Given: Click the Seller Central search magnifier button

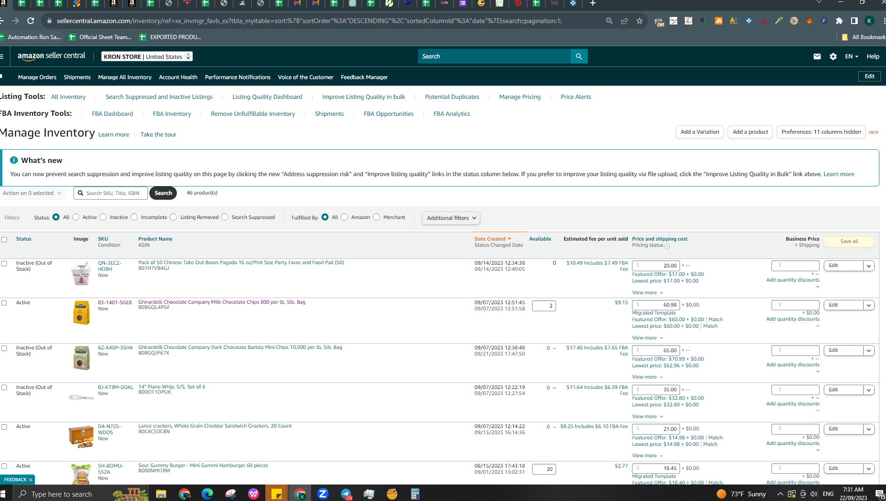Looking at the screenshot, I should [x=579, y=57].
